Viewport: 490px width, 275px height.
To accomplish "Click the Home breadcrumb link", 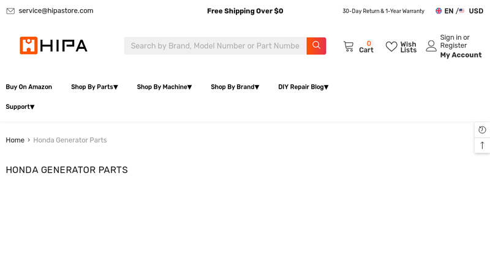I will [15, 141].
